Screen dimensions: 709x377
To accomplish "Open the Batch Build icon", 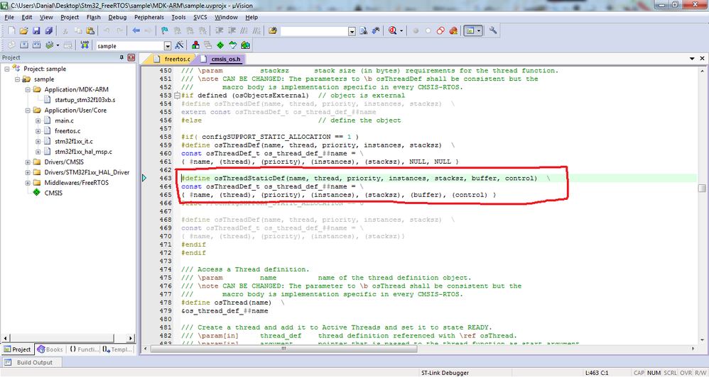I will (x=49, y=45).
